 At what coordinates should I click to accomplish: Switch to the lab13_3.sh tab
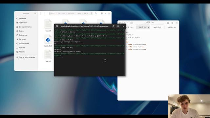(157, 27)
